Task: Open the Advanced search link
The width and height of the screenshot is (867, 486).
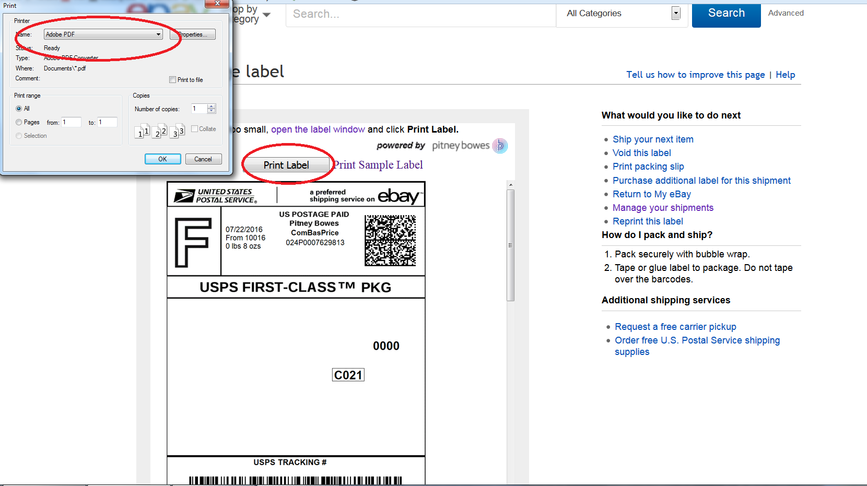Action: pos(786,13)
